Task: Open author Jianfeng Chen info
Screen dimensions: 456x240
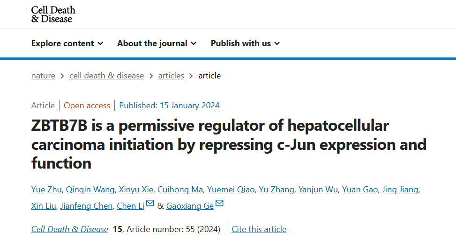Action: (x=86, y=206)
